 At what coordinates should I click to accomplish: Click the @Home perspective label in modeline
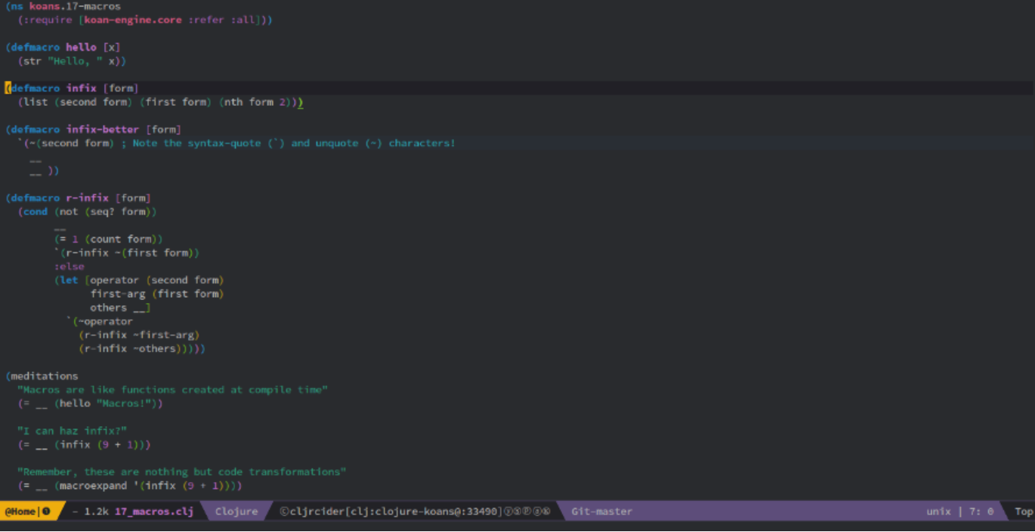point(20,512)
